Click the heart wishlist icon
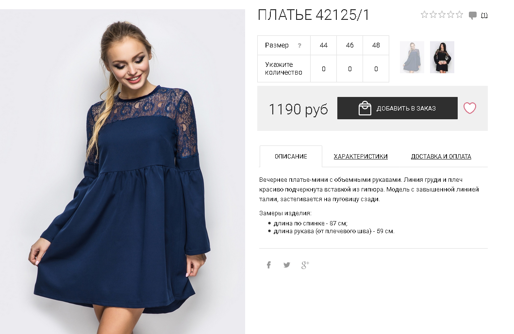The image size is (514, 334). (x=469, y=108)
